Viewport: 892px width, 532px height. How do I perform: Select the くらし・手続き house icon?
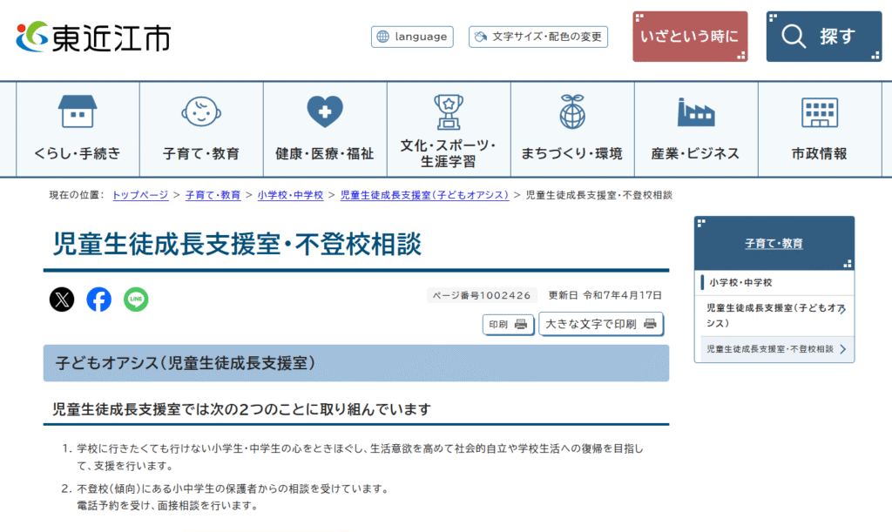click(x=78, y=111)
